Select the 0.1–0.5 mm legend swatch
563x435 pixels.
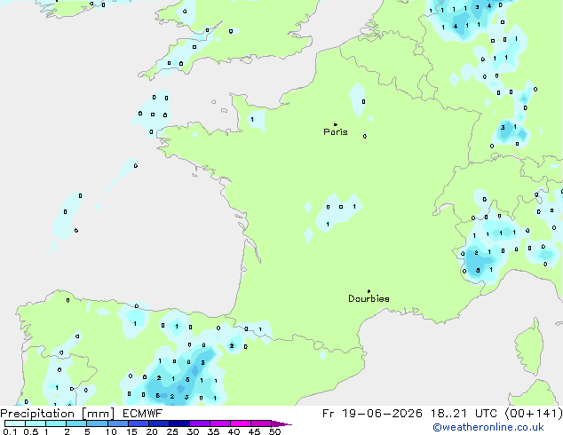click(x=15, y=423)
